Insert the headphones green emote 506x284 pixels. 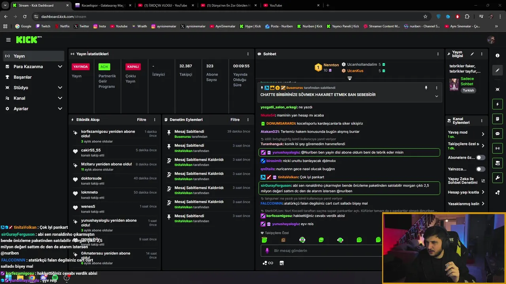340,240
